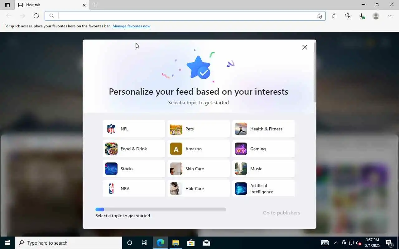This screenshot has width=399, height=249.
Task: Close the personalize feed dialog
Action: [305, 47]
